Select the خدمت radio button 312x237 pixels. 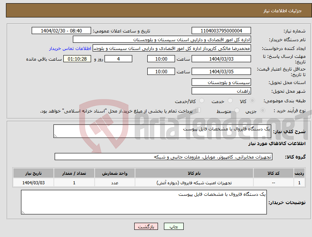point(230,101)
